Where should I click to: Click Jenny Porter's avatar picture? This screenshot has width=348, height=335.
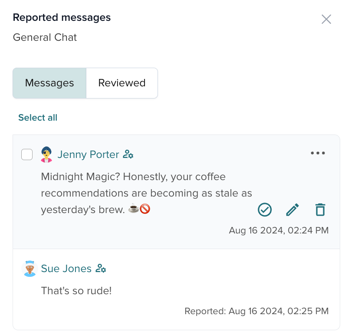[x=46, y=154]
